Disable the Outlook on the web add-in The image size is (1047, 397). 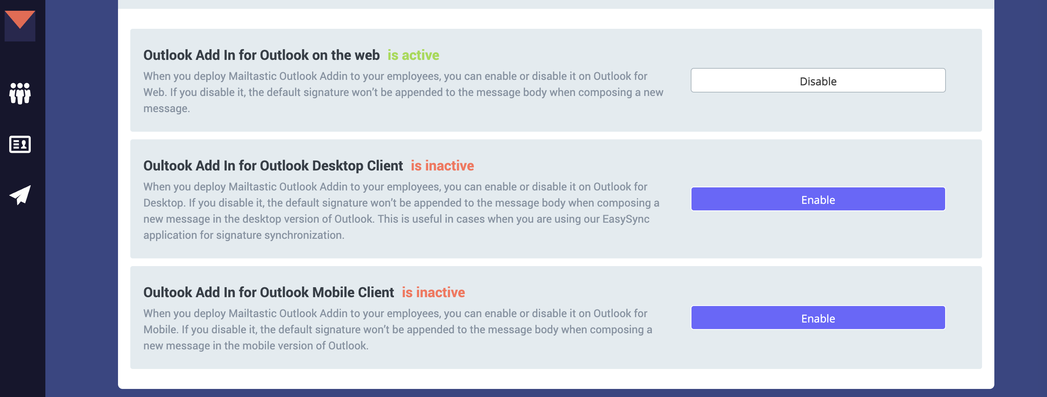point(818,81)
